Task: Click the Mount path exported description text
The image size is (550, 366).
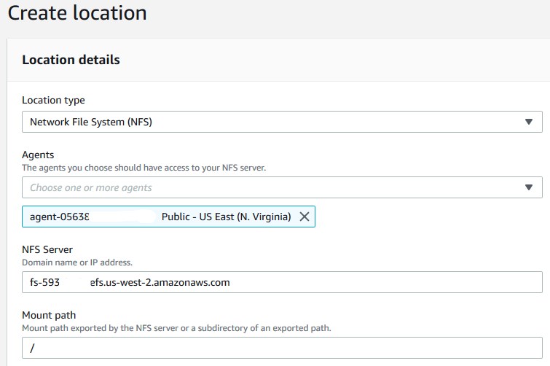Action: (x=176, y=327)
